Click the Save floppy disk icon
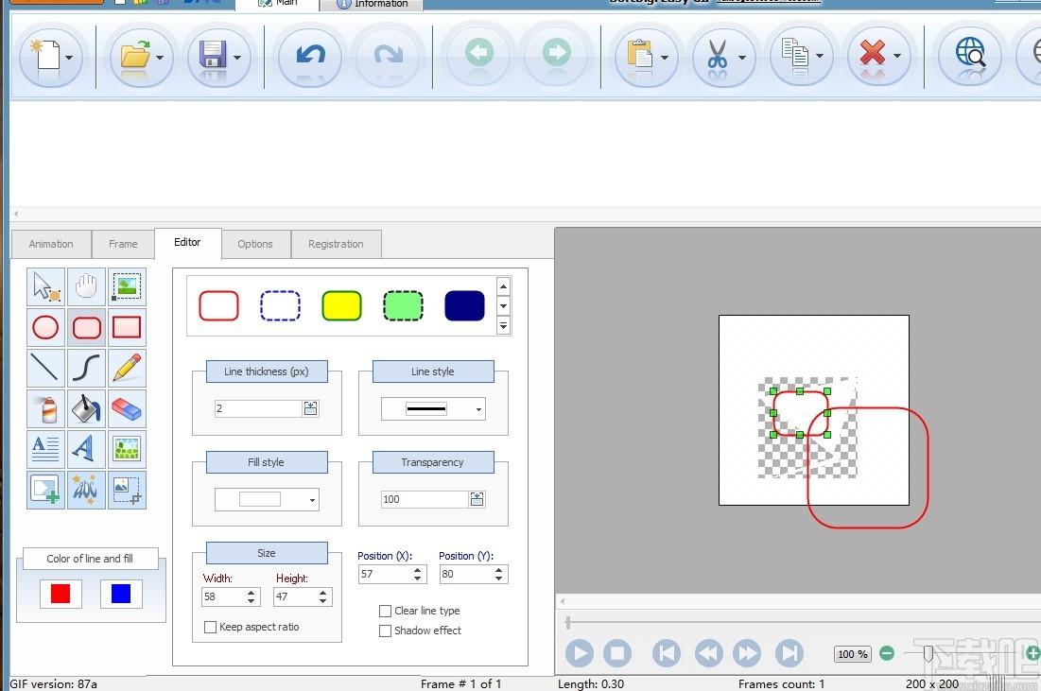 pos(213,55)
